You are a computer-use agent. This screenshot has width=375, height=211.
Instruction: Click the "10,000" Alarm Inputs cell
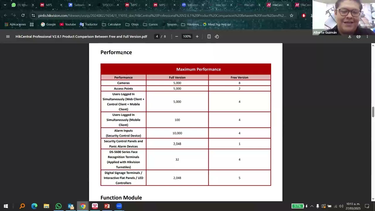point(177,133)
